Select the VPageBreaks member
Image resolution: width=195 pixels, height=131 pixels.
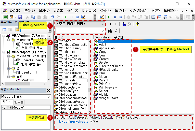click(108, 98)
